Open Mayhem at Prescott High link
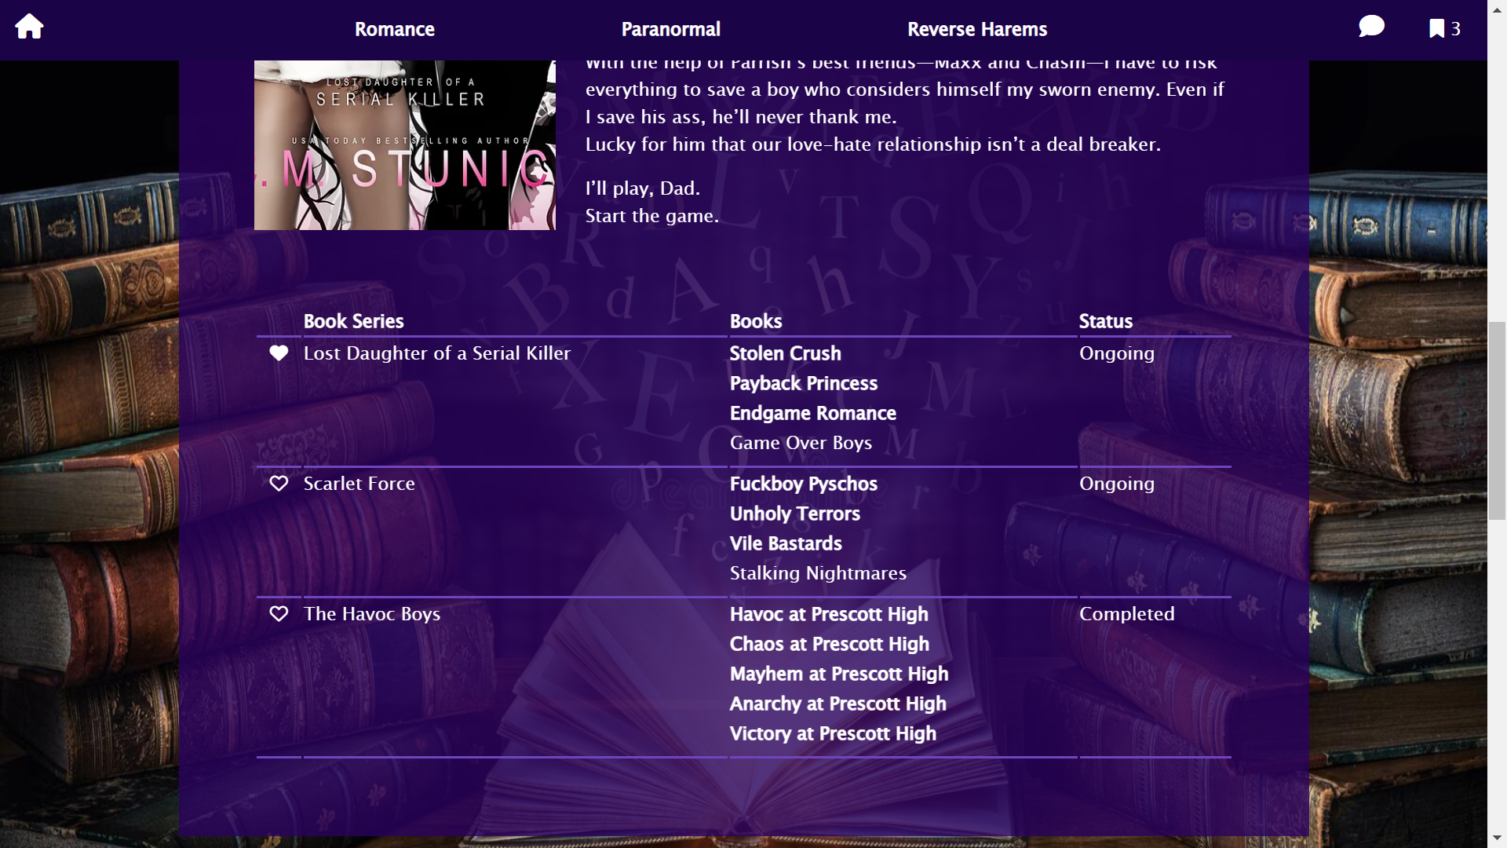The width and height of the screenshot is (1507, 848). tap(838, 674)
